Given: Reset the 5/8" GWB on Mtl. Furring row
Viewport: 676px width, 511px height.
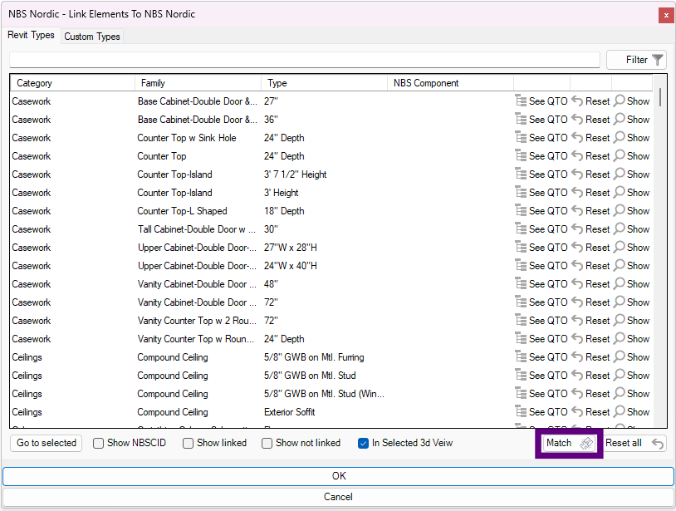Looking at the screenshot, I should tap(590, 357).
